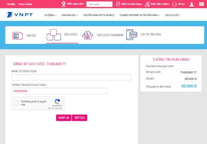The image size is (207, 144).
Task: Click the 'Tổng giá trị đơn hàng' label
Action: 158,86
